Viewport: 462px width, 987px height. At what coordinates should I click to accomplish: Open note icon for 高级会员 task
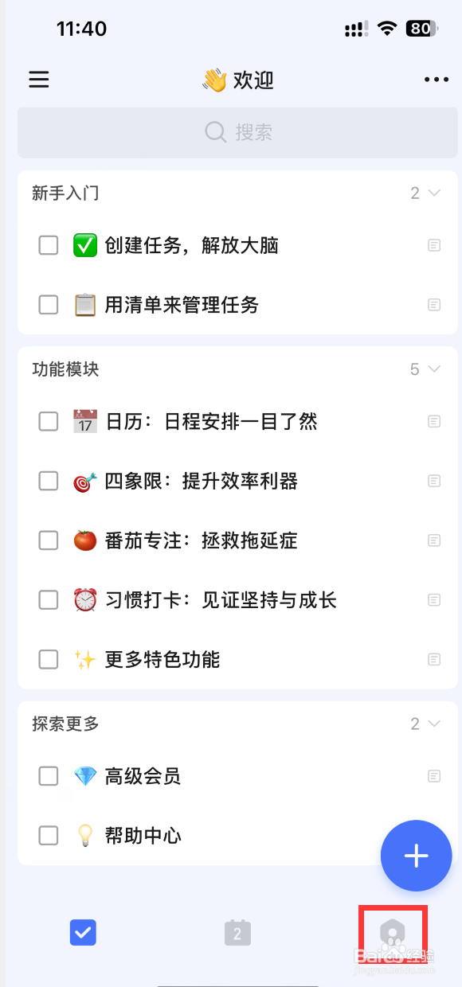[x=434, y=776]
